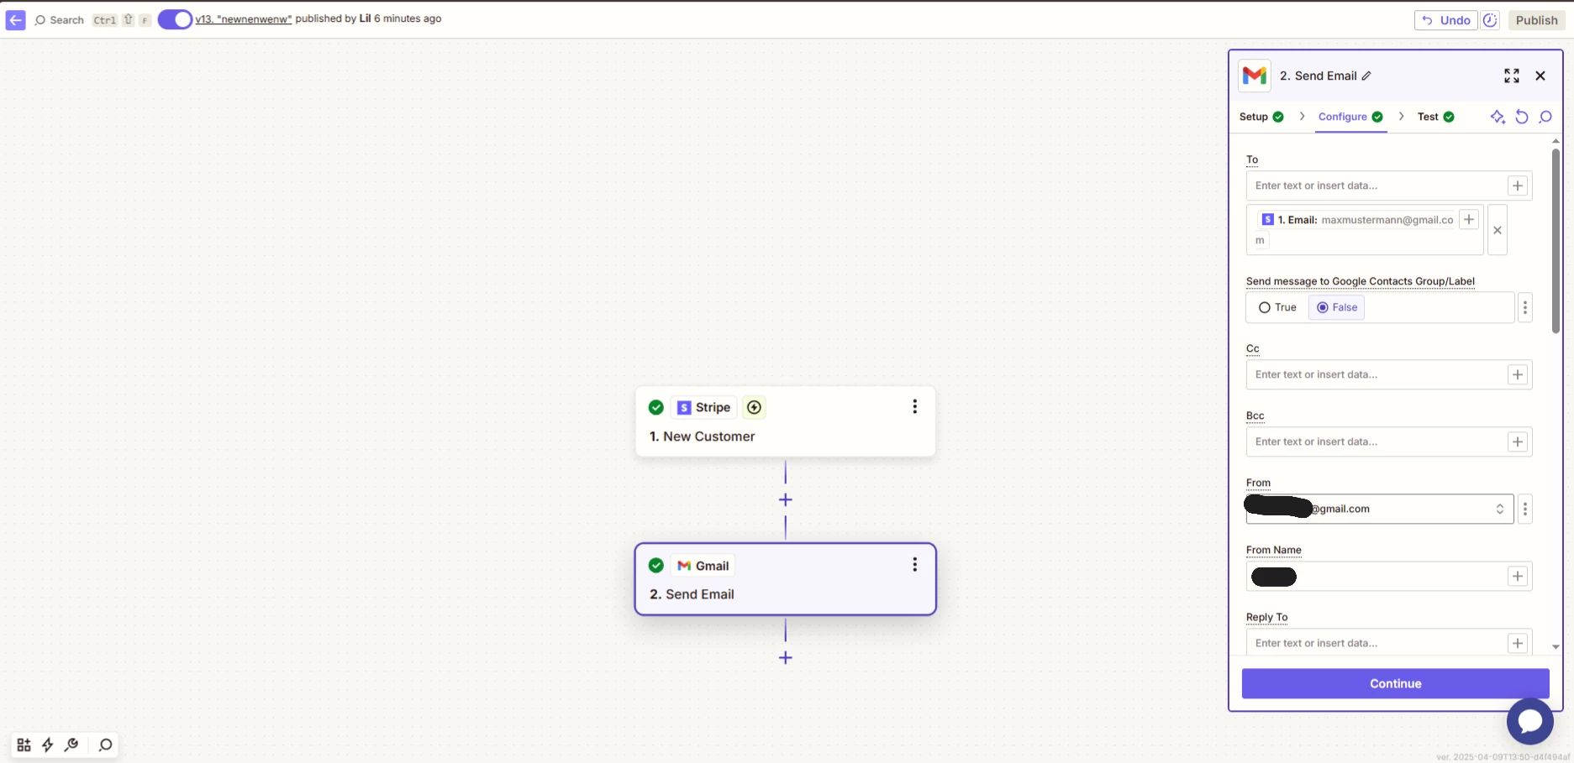
Task: Go back using the purple arrow icon
Action: click(x=15, y=20)
